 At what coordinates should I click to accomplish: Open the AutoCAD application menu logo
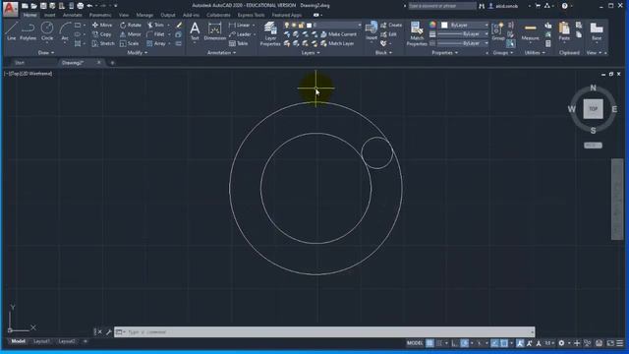pos(10,8)
